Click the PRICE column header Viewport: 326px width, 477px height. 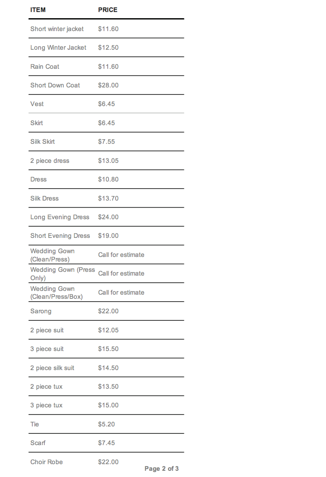[x=108, y=10]
